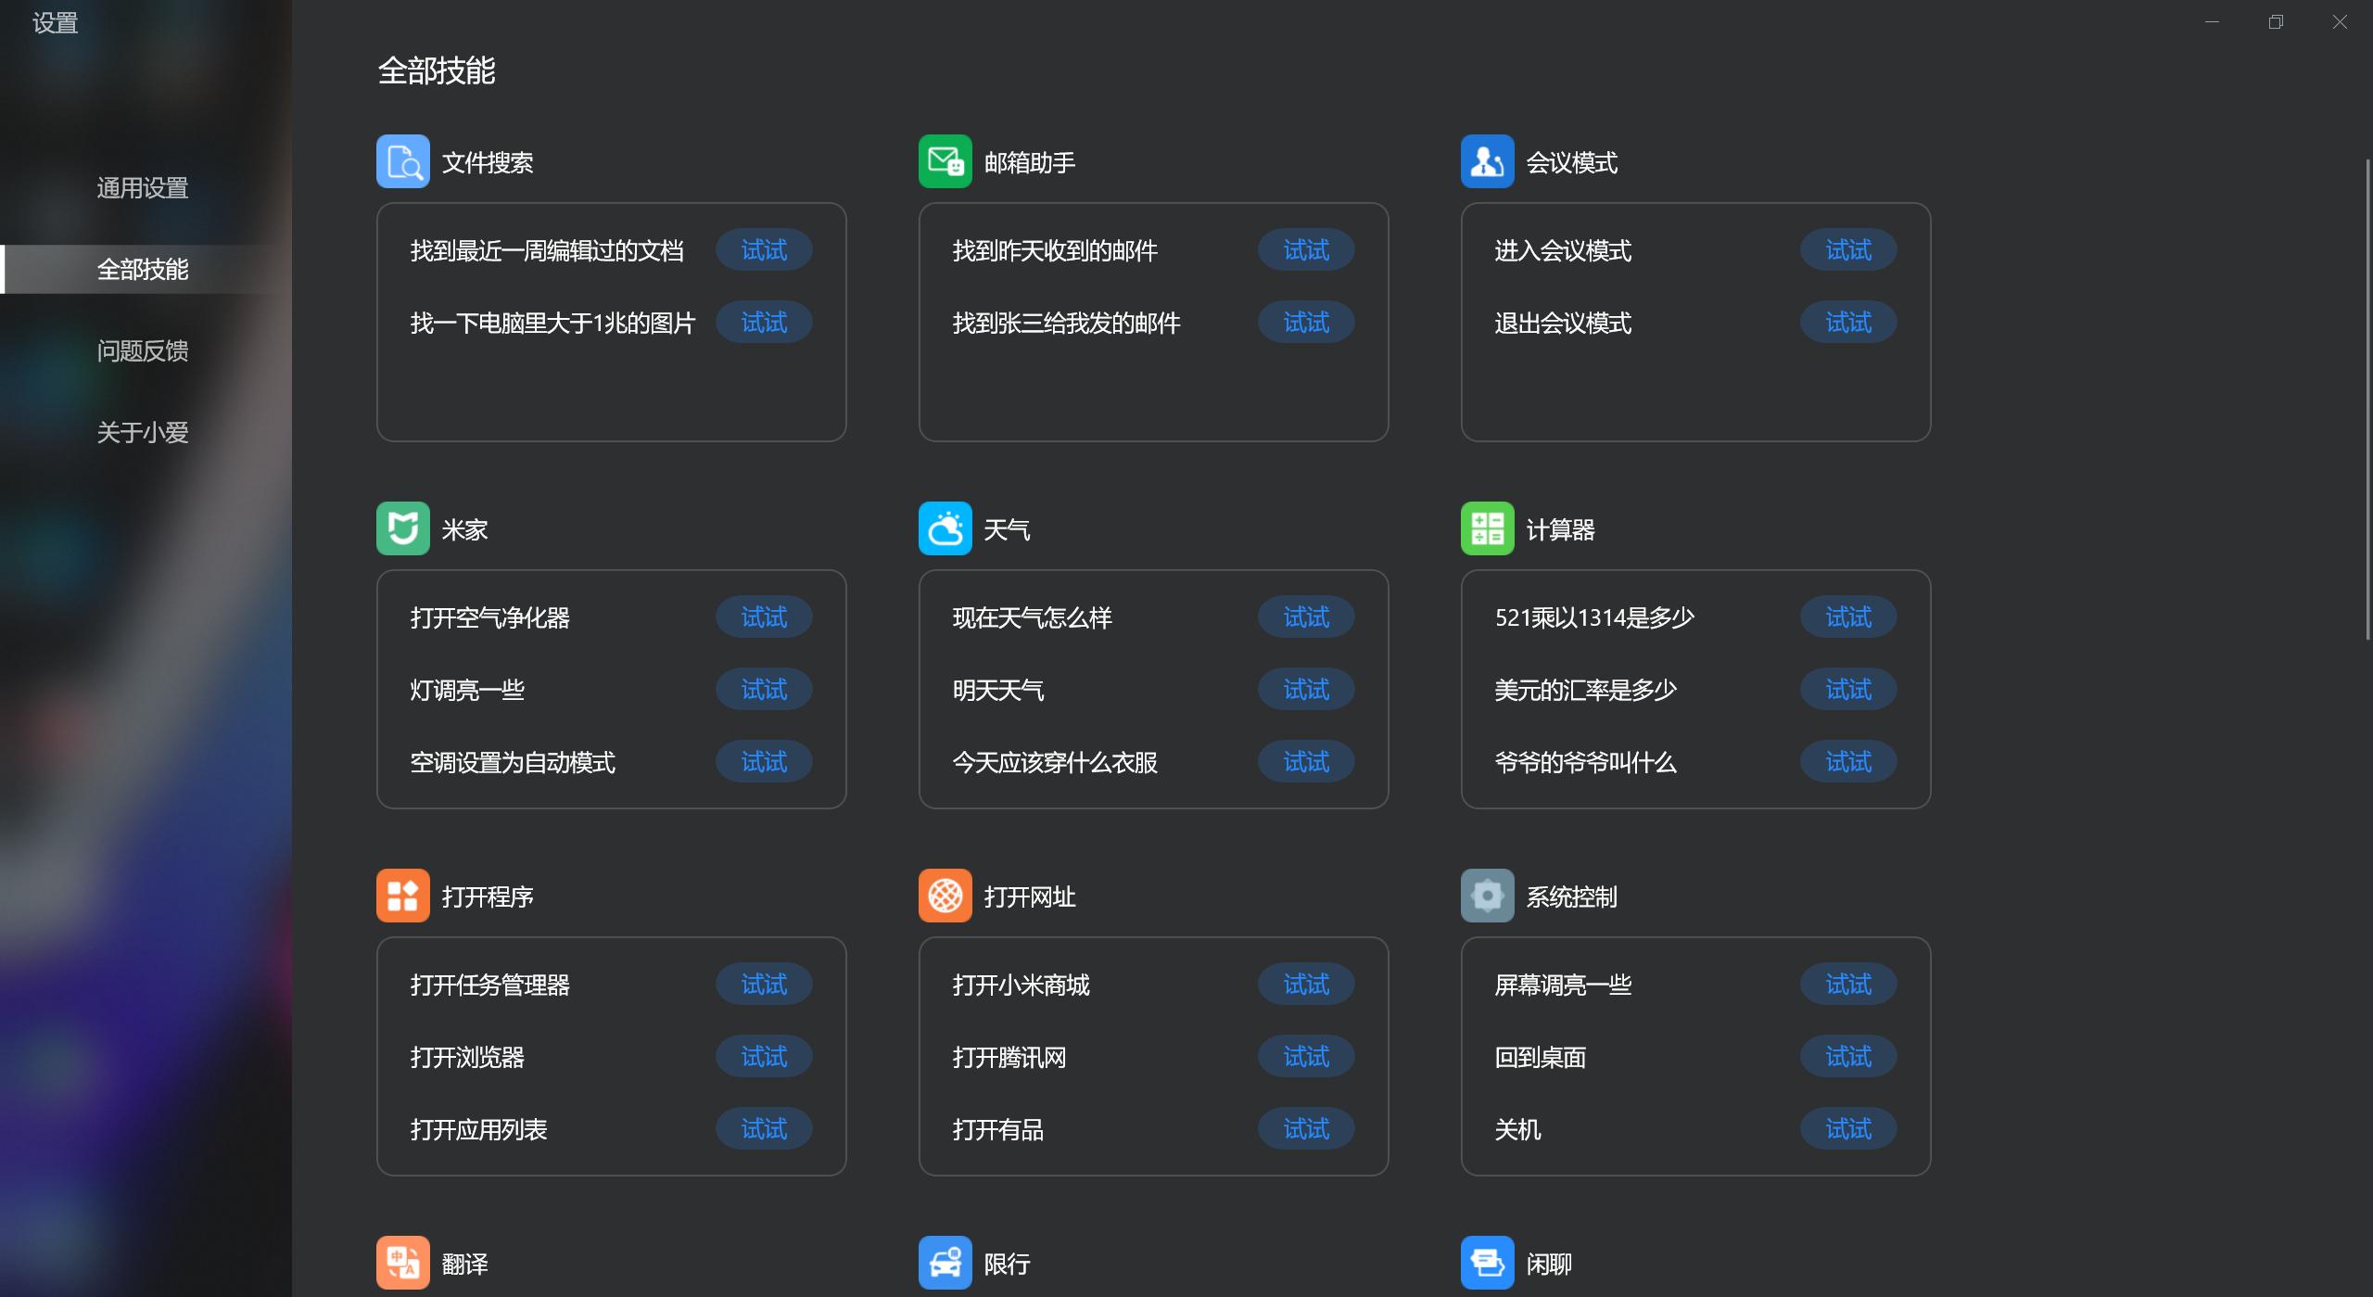Click the 限行 traffic restriction icon

click(945, 1263)
